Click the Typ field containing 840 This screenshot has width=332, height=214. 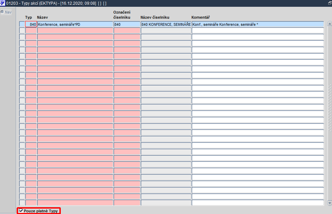coord(31,24)
